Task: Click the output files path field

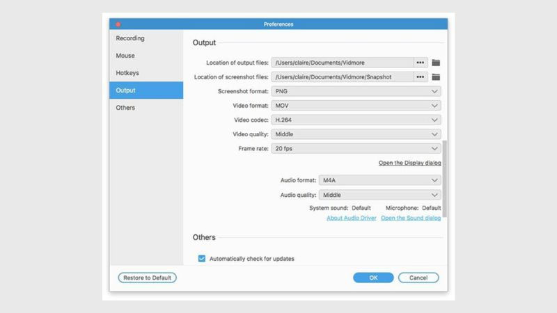Action: (x=342, y=63)
